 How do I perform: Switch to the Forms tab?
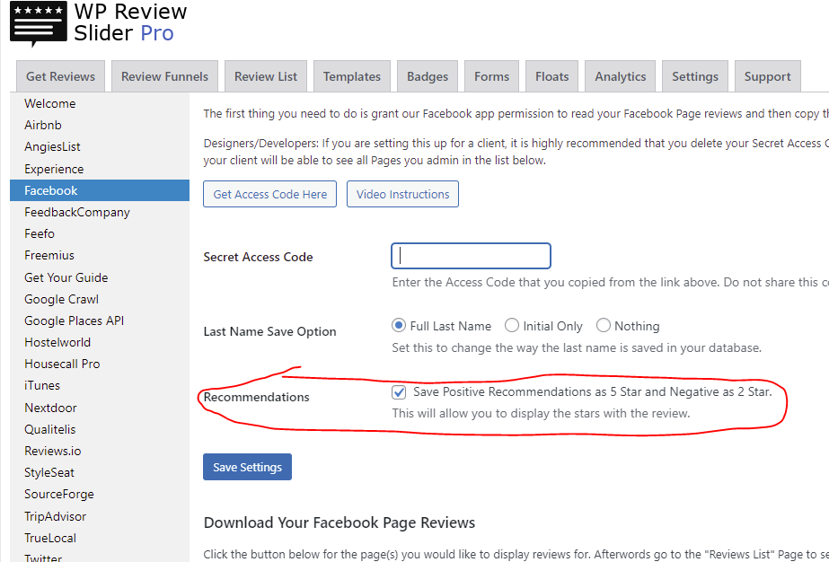point(491,76)
